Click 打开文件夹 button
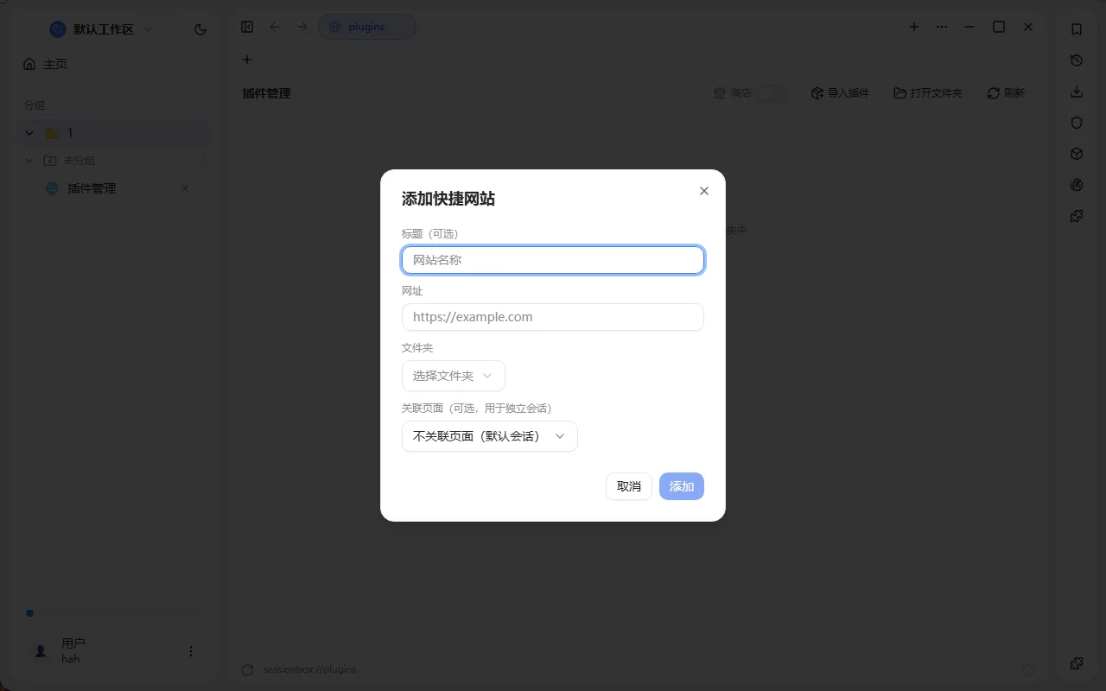 (928, 93)
